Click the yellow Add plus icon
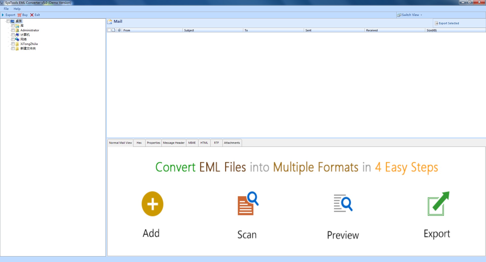 152,204
